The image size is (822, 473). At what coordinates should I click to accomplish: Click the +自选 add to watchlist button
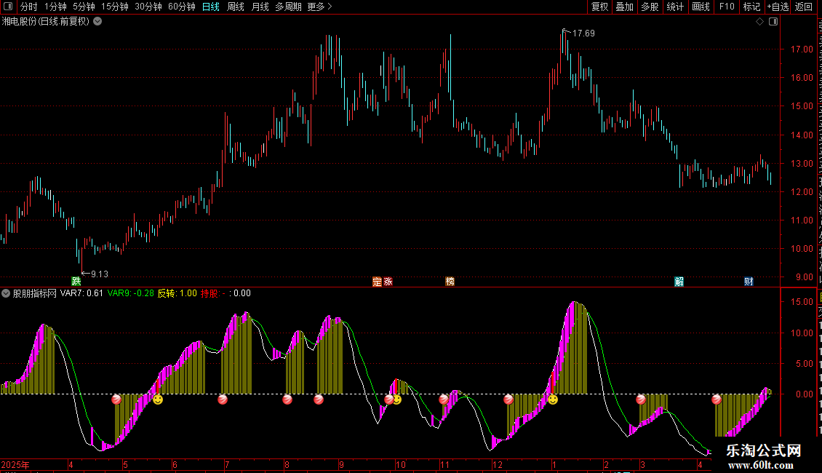[778, 7]
